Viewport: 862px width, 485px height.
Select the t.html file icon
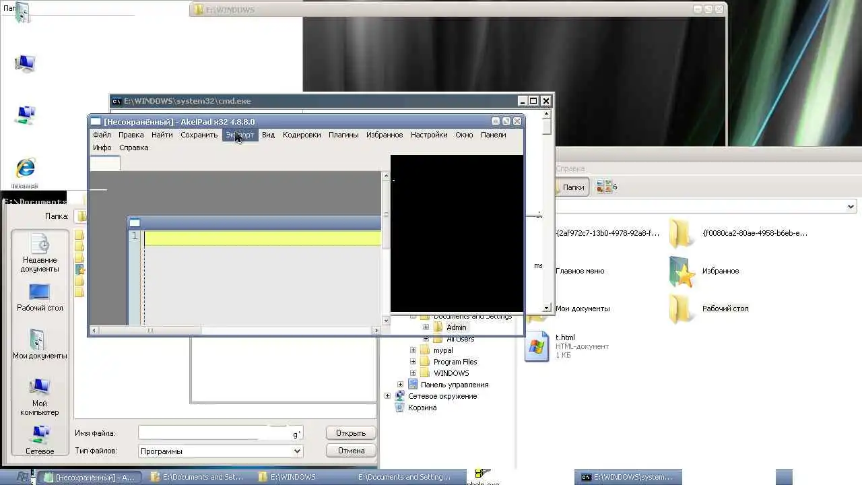(537, 346)
